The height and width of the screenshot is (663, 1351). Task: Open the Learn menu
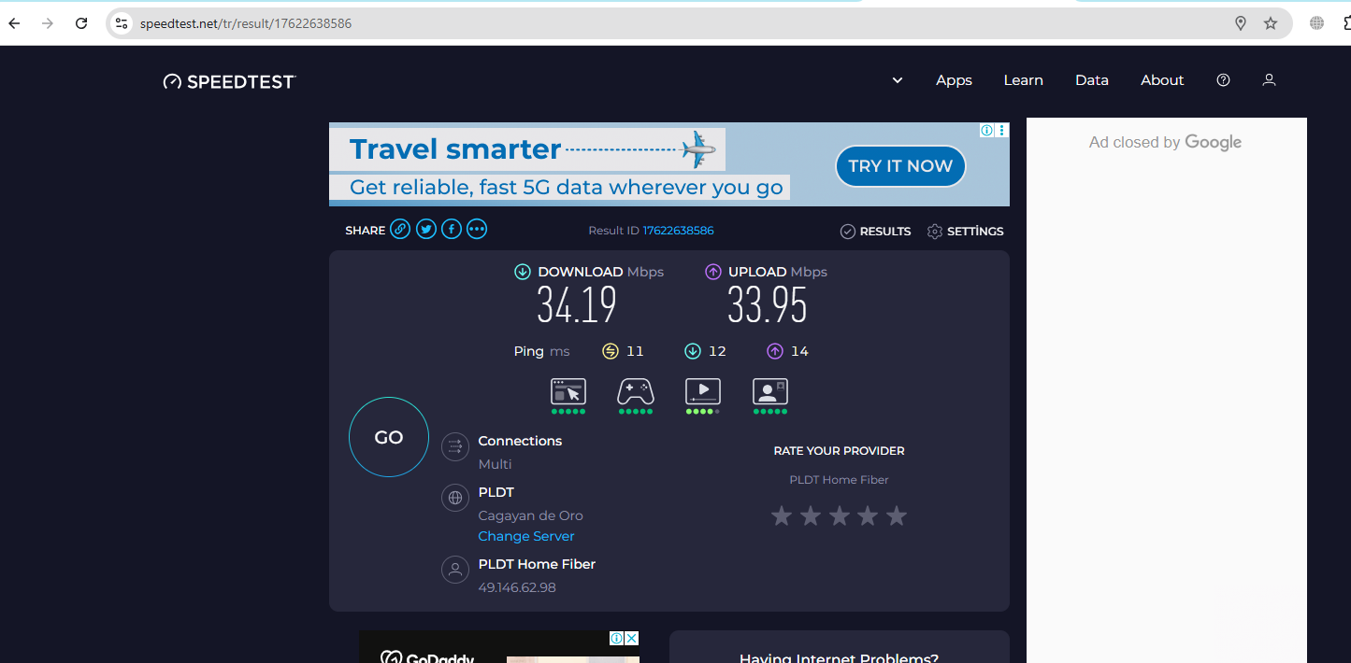point(1023,80)
